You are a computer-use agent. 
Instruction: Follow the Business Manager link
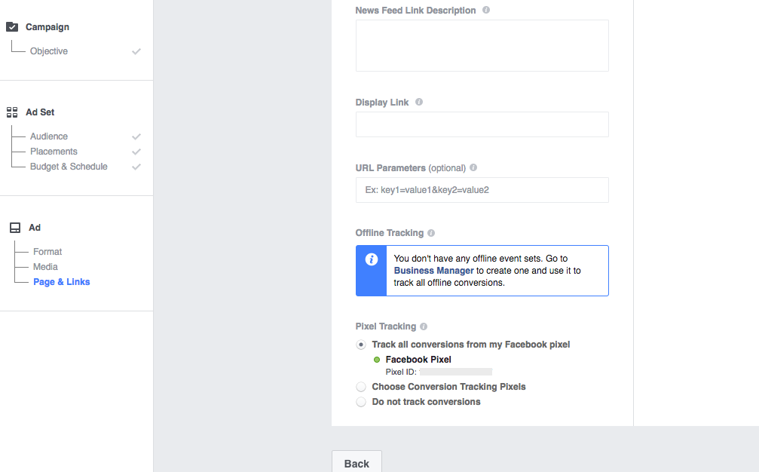433,271
